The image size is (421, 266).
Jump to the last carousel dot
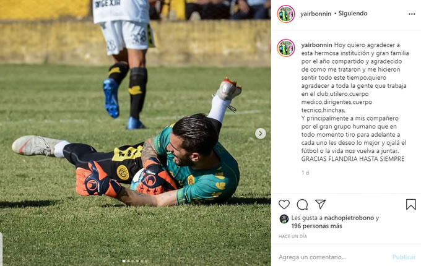click(146, 261)
